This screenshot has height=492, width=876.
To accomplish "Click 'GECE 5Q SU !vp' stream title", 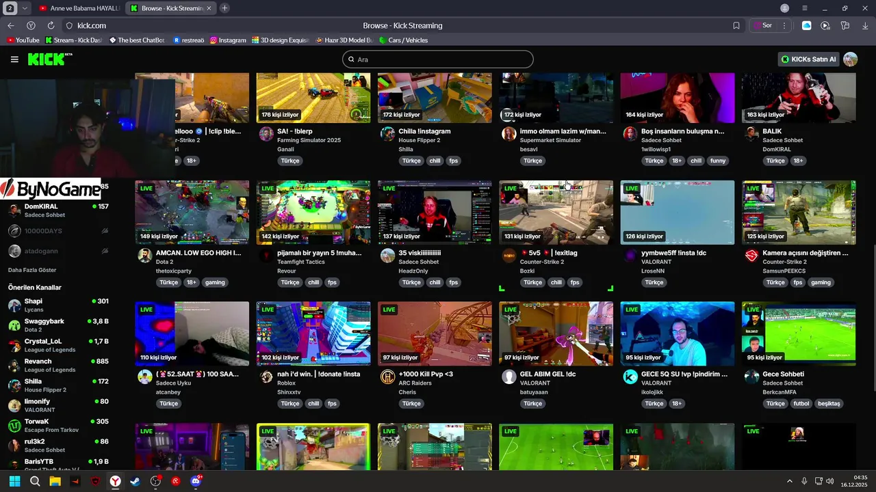I will click(x=684, y=374).
